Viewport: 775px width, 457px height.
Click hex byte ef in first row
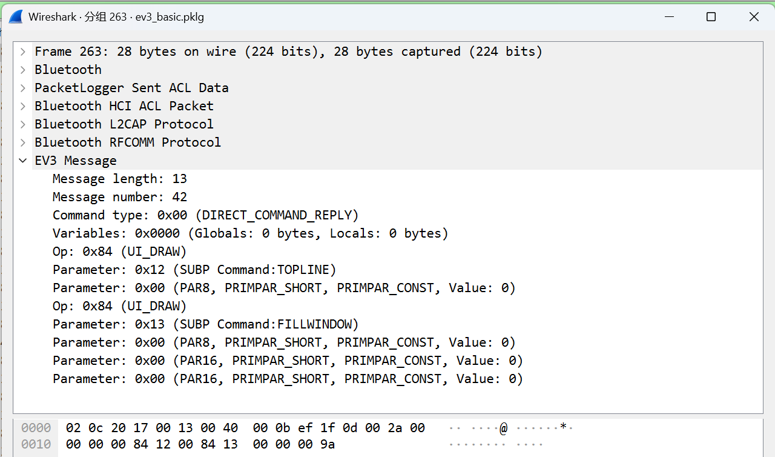(305, 428)
